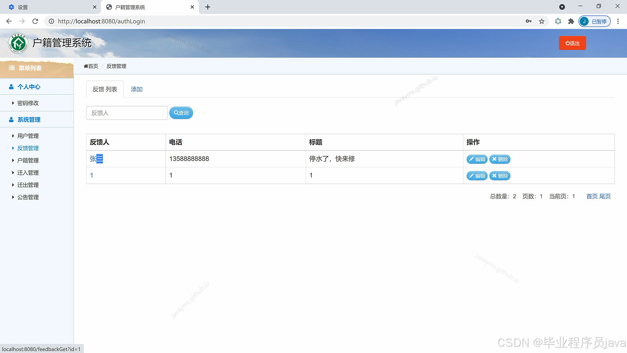Go to 首页 via the breadcrumb home link

[x=91, y=66]
